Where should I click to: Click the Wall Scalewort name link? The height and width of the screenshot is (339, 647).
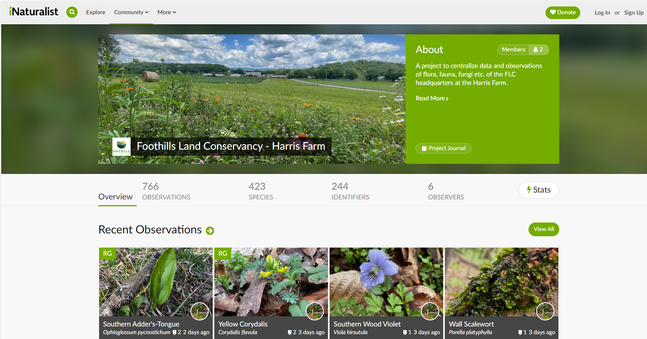coord(472,324)
